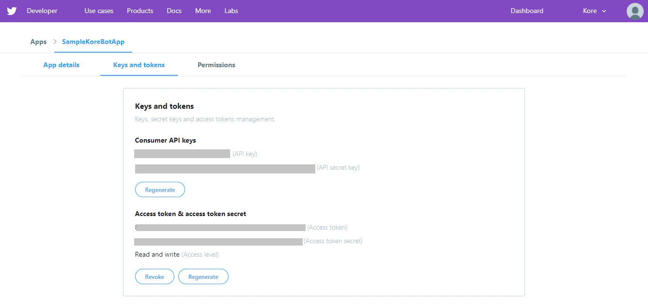Regenerate the access token and secret
Viewport: 648px width, 305px height.
(203, 276)
